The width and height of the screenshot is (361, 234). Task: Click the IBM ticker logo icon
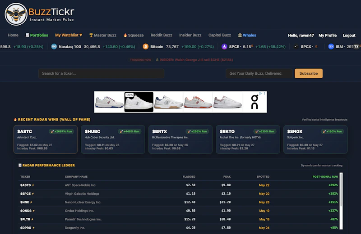click(x=331, y=47)
